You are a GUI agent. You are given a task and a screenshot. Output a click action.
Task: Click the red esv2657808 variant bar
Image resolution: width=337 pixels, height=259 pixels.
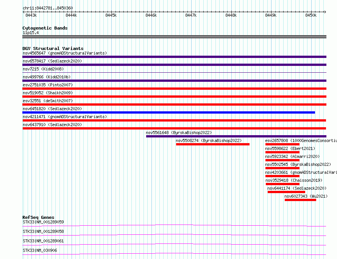[x=282, y=144]
